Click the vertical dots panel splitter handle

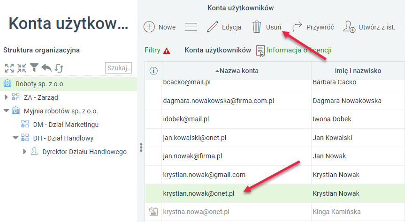(x=141, y=148)
